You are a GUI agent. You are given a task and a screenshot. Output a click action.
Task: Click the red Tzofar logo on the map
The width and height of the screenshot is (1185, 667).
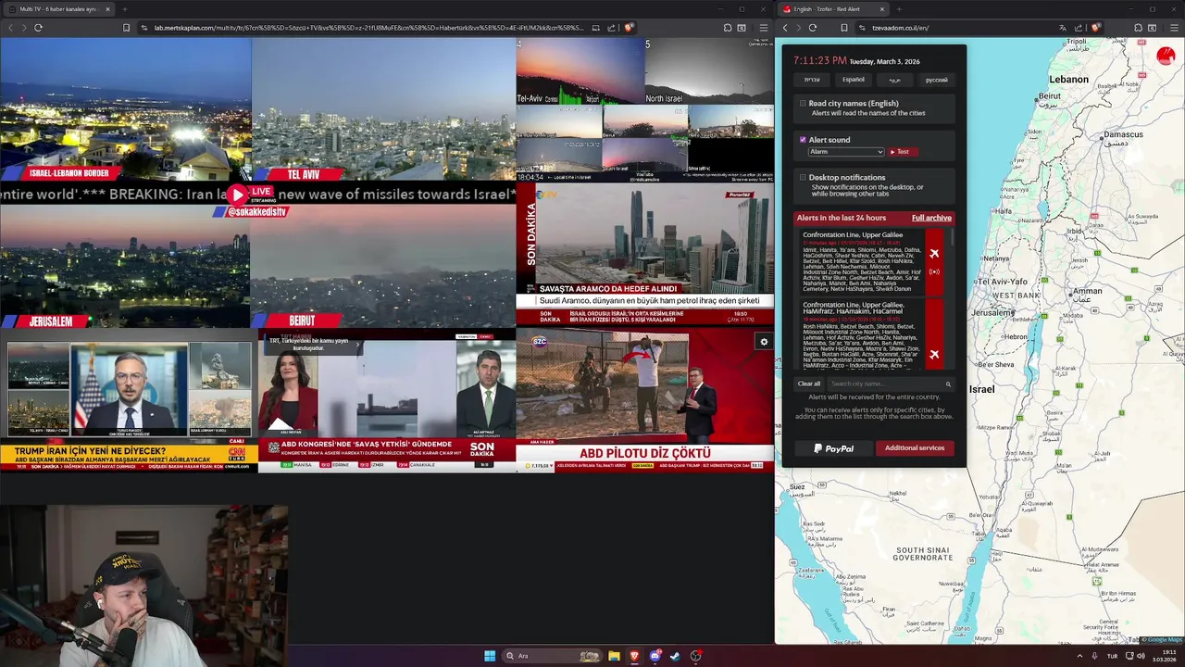1166,56
